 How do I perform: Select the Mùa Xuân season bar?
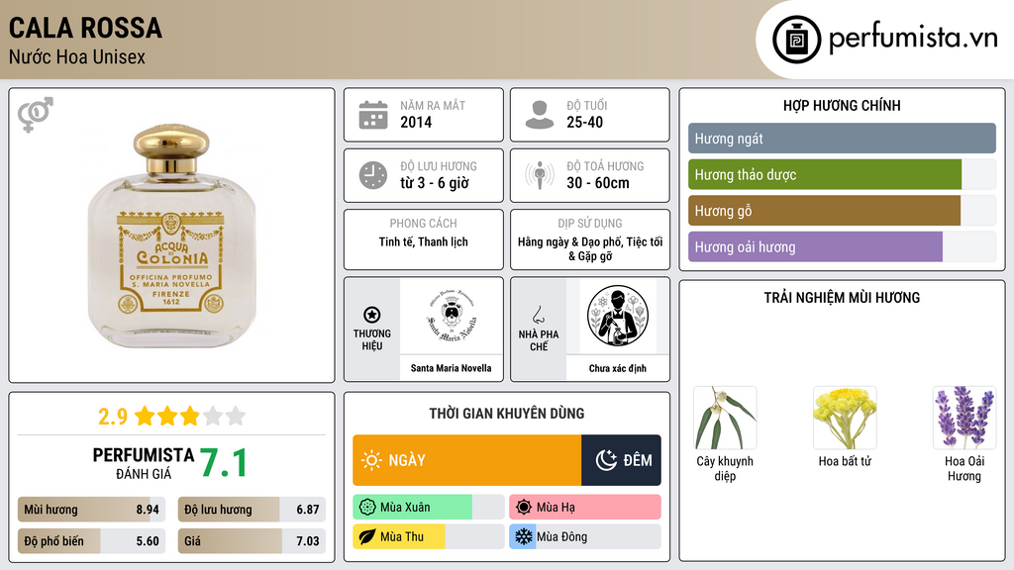click(x=428, y=508)
